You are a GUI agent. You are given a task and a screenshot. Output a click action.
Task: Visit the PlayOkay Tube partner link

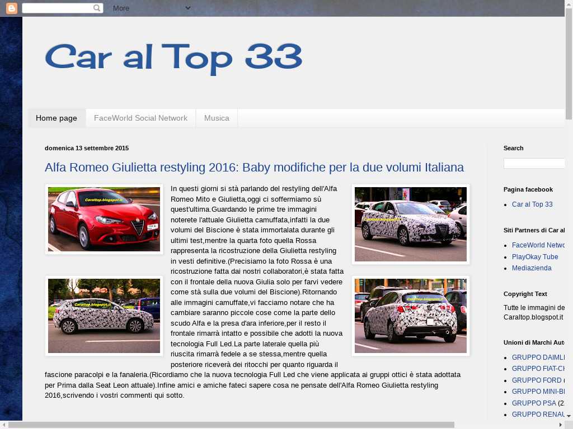point(535,257)
